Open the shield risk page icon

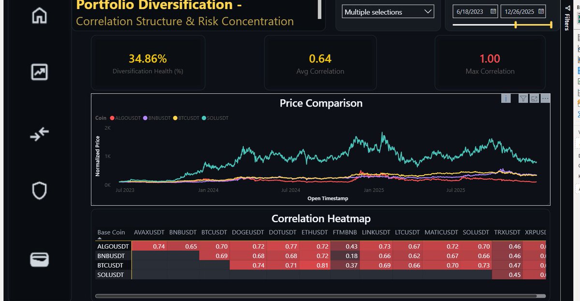coord(39,191)
